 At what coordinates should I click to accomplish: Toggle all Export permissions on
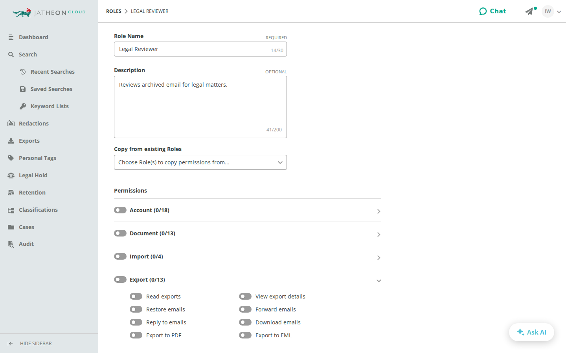(120, 280)
